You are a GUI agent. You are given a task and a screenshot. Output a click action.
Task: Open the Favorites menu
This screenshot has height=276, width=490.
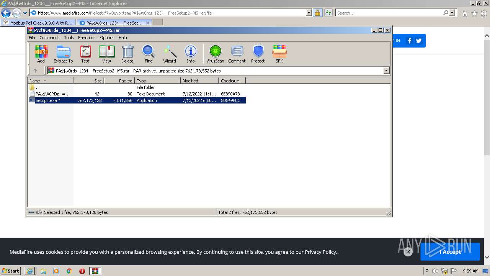(87, 38)
